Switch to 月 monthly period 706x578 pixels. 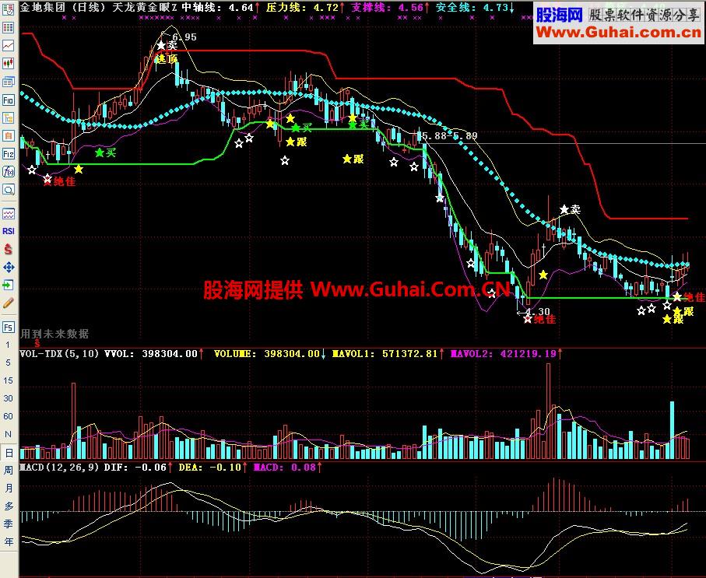point(8,489)
